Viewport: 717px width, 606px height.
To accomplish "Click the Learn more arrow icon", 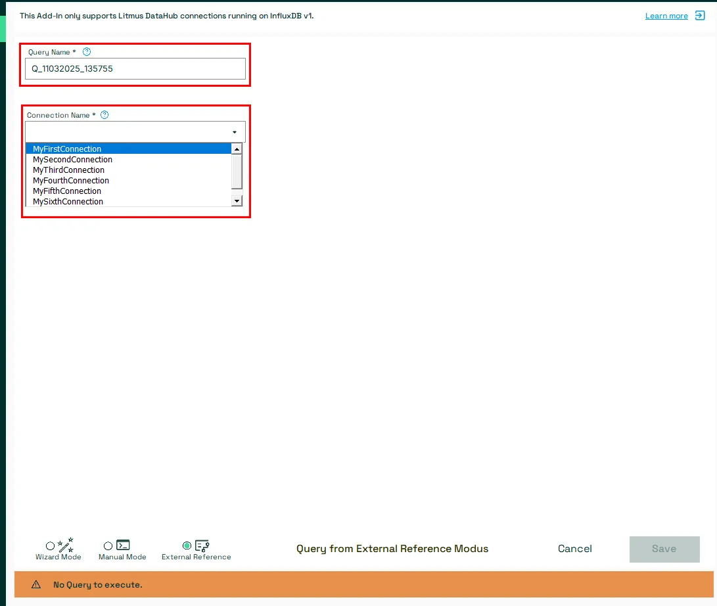I will [700, 16].
